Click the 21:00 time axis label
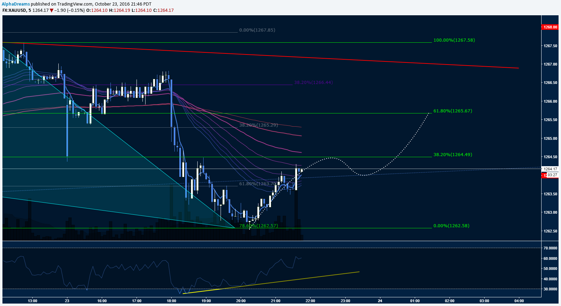This screenshot has height=306, width=561. [x=275, y=301]
